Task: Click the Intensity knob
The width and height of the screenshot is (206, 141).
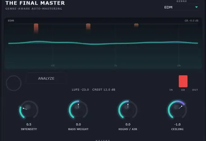Action: (x=29, y=110)
